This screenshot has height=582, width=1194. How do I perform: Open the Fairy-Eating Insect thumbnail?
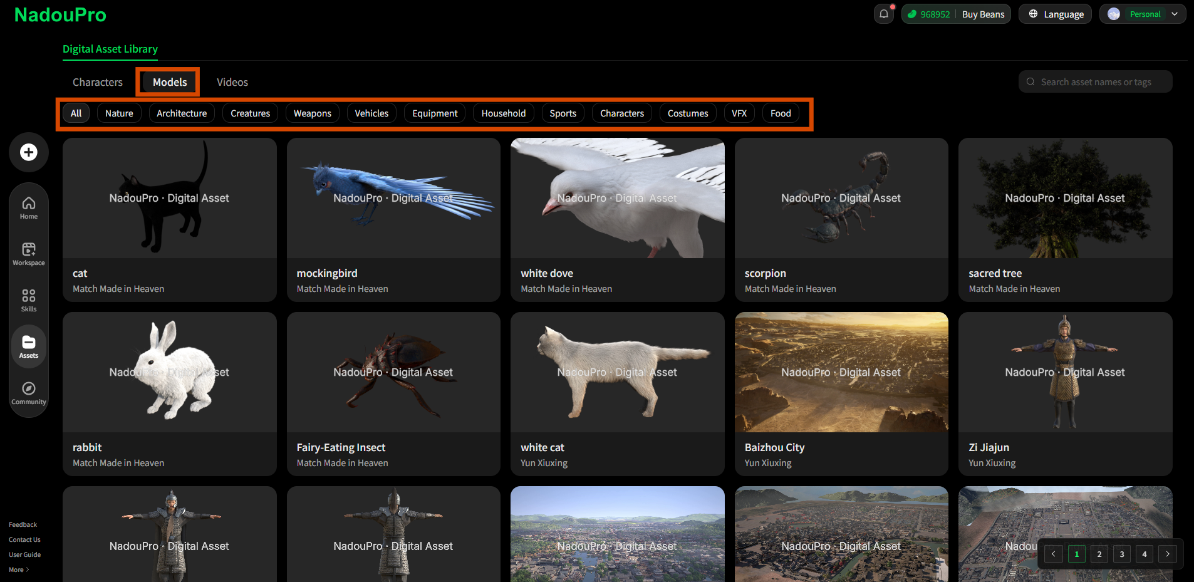coord(393,372)
